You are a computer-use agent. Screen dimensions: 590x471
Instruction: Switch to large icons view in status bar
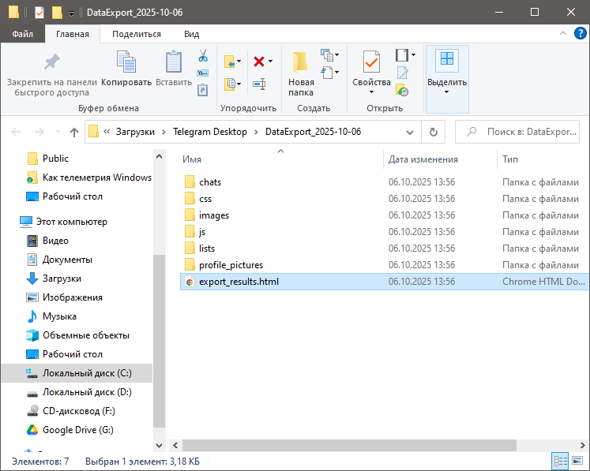(579, 461)
